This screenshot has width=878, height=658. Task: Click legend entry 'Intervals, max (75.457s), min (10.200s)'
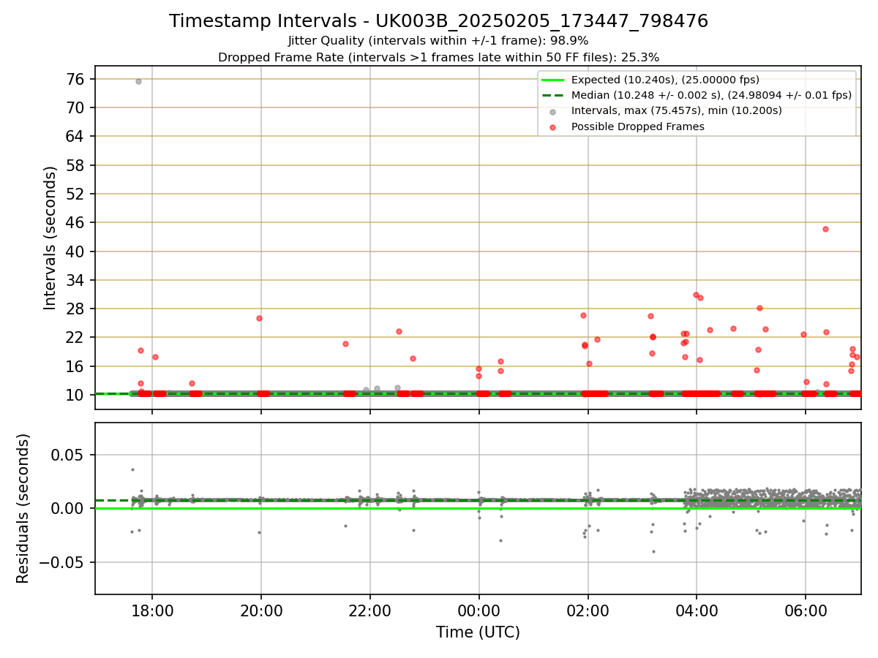tap(677, 110)
